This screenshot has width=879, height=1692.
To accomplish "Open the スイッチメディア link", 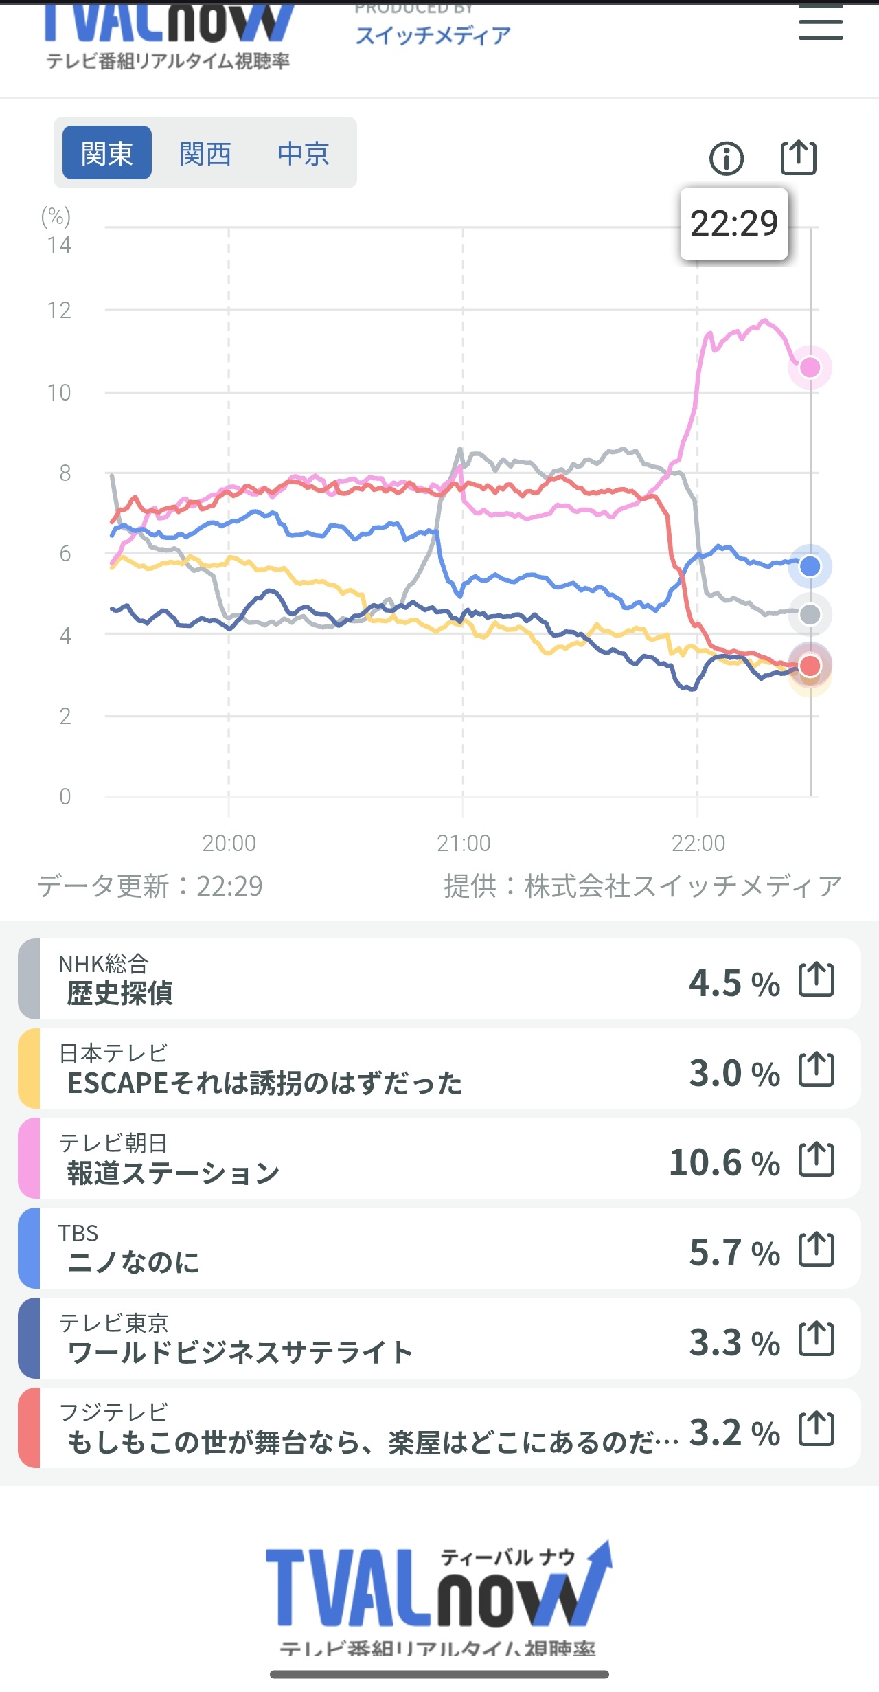I will pos(433,35).
